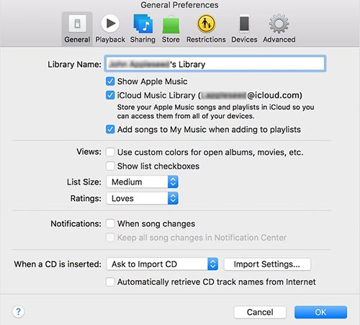Open the Ask to Import CD dropdown
360x325 pixels.
(162, 264)
